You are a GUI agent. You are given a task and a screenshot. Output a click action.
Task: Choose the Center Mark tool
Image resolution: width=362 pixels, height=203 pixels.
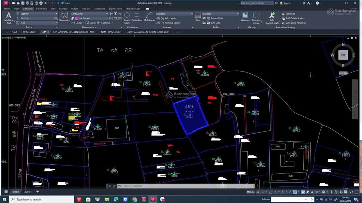[127, 18]
